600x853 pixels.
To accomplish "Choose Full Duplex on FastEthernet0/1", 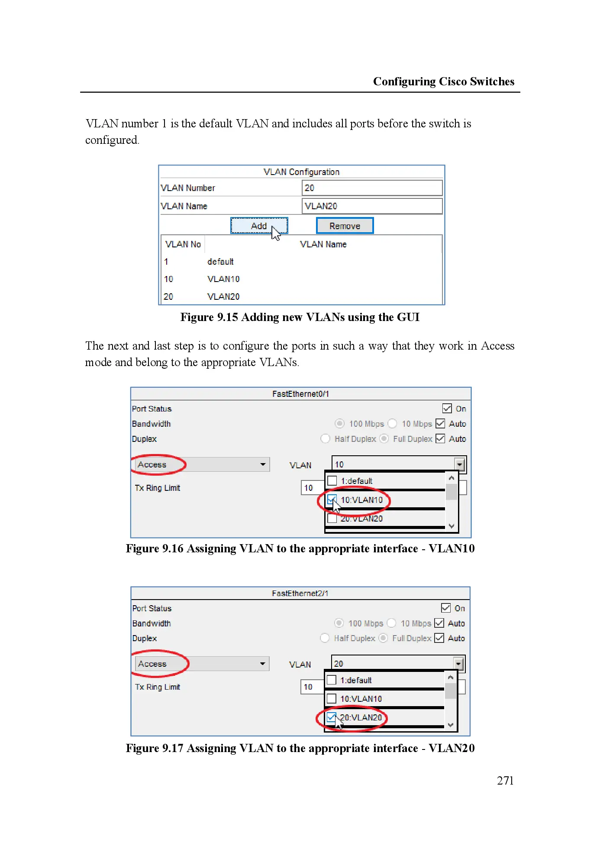I will 384,439.
